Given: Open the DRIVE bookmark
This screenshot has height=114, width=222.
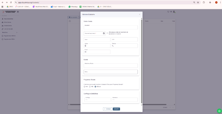Looking at the screenshot, I should [x=10, y=7].
